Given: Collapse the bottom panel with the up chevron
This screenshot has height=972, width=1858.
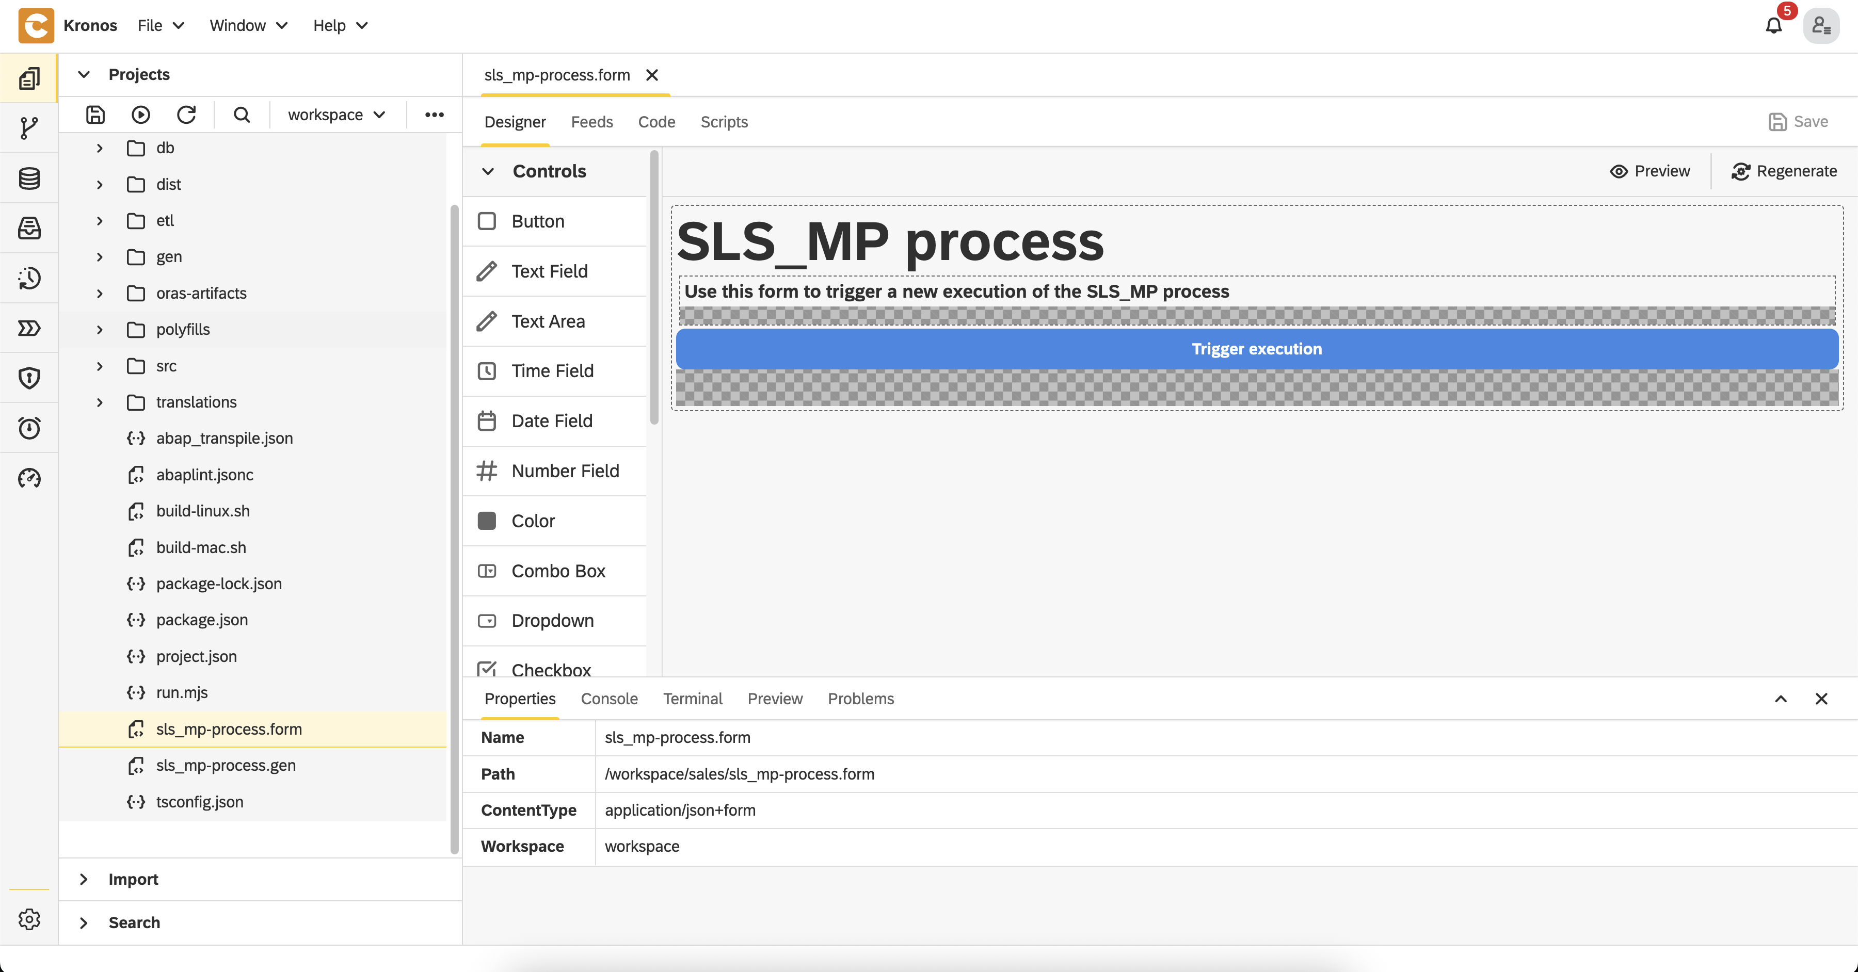Looking at the screenshot, I should pos(1780,699).
